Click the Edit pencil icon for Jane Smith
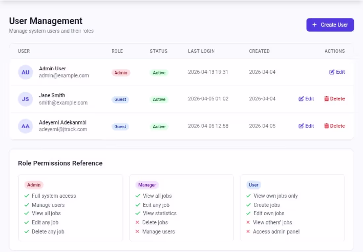Screen dimensions: 363x252 pos(301,99)
